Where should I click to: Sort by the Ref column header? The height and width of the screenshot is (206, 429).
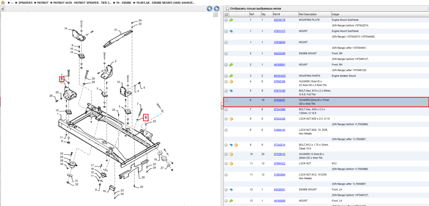(251, 14)
